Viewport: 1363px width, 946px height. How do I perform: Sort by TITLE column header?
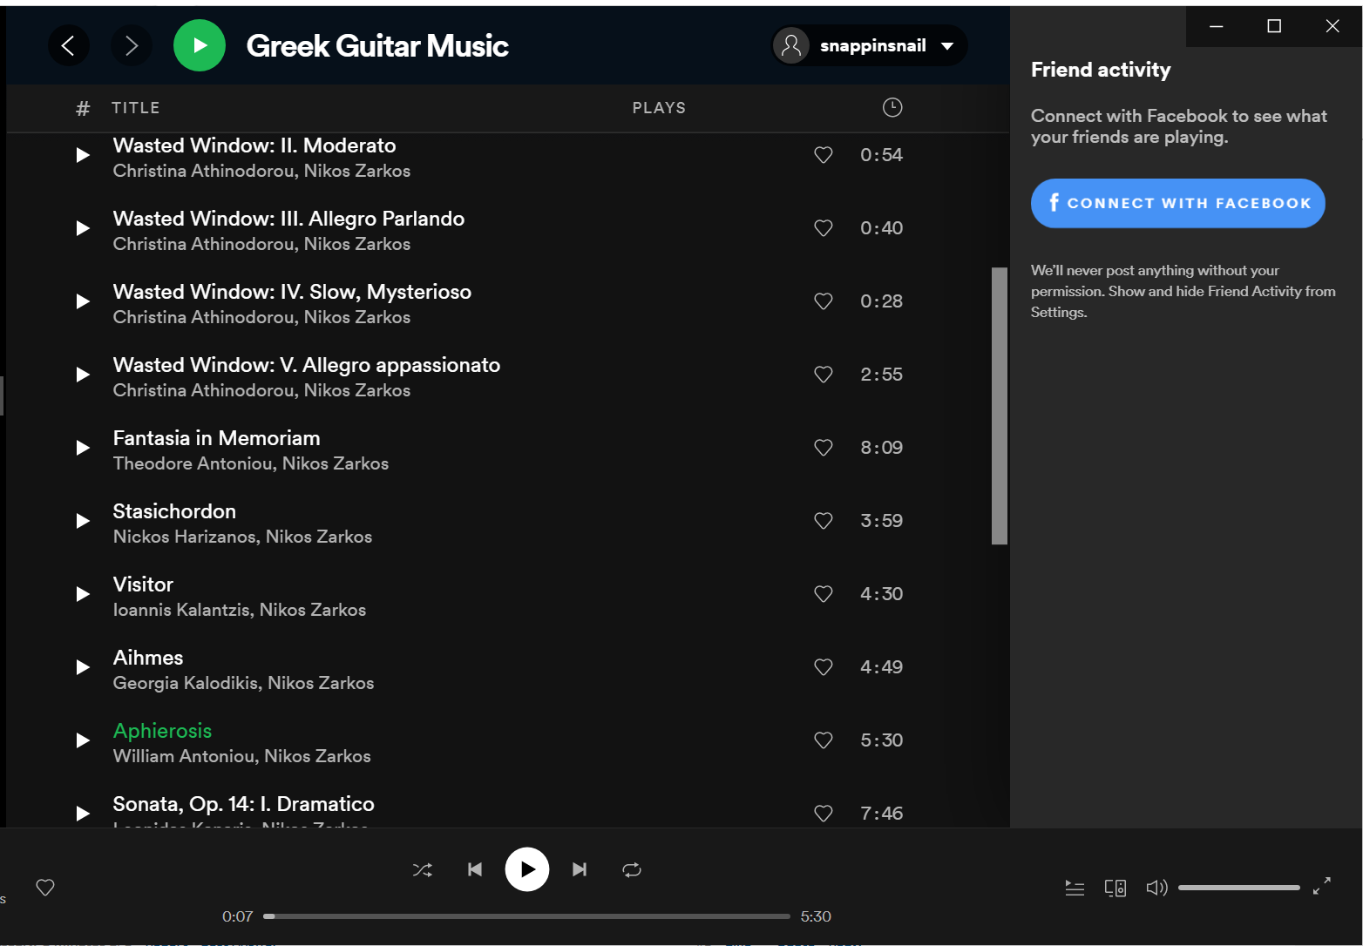click(136, 108)
